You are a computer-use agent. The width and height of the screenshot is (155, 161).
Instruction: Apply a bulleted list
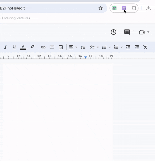point(104,47)
